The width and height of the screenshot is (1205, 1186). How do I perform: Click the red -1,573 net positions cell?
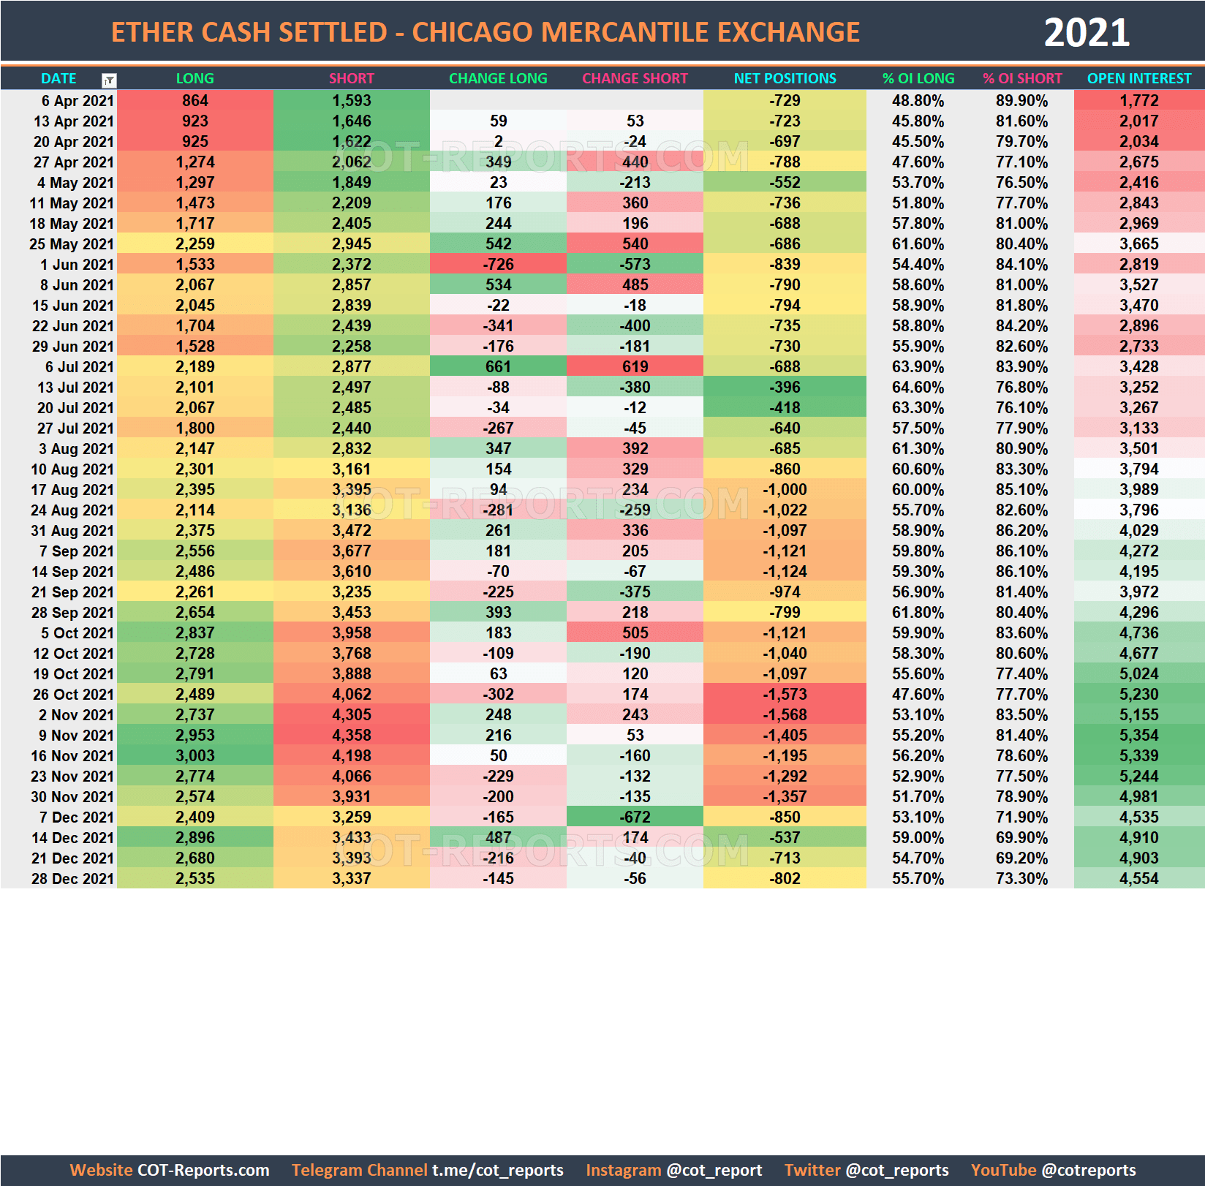pyautogui.click(x=784, y=695)
